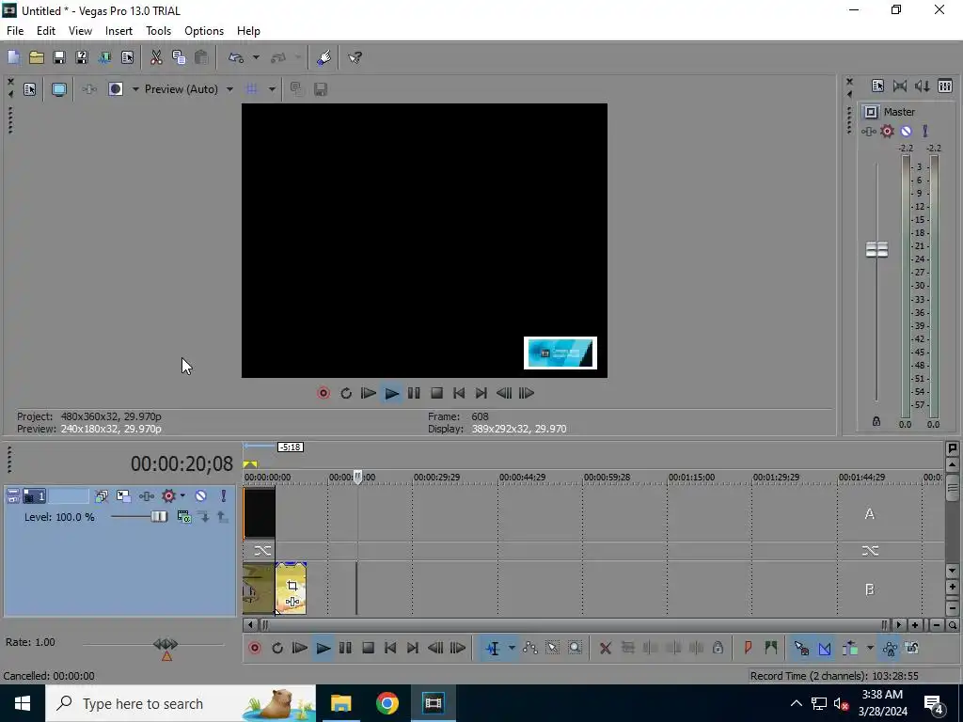
Task: Click Play From Start under preview
Action: [369, 393]
